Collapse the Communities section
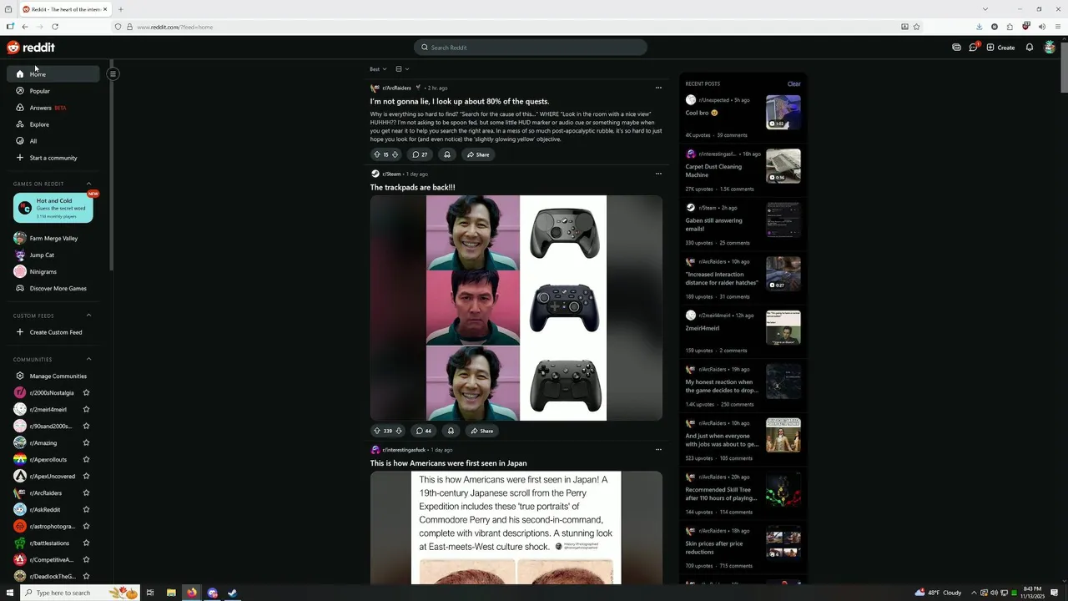This screenshot has height=601, width=1068. coord(88,359)
